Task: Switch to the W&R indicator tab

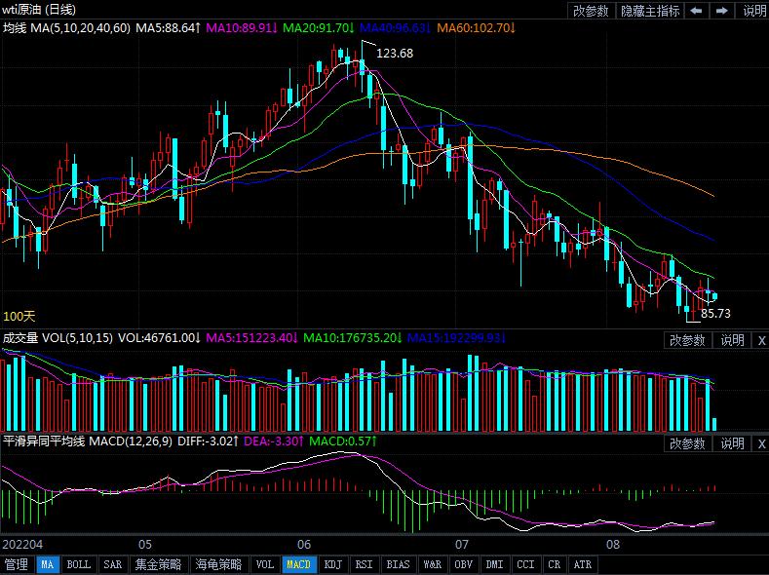Action: click(432, 564)
